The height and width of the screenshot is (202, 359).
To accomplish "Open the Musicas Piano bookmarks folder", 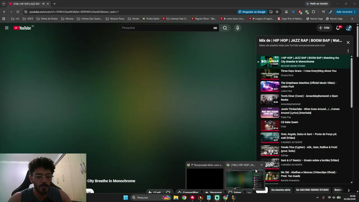I will pos(115,19).
